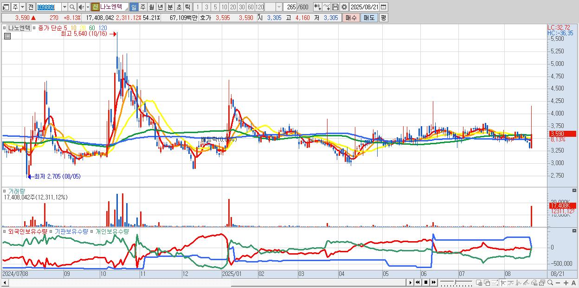Click the stop button in the bottom playback bar

[x=425, y=282]
